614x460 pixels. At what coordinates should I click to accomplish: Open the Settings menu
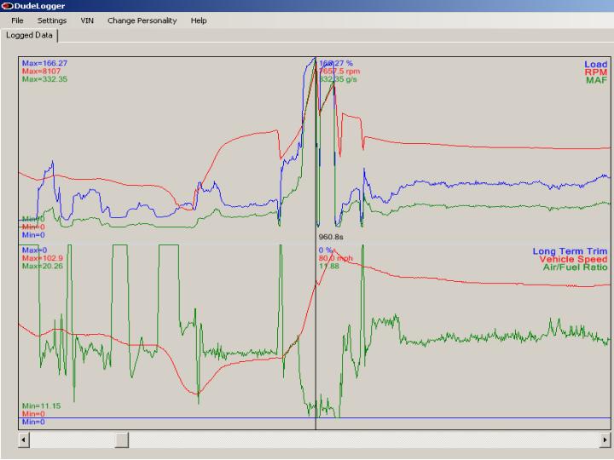pos(52,20)
